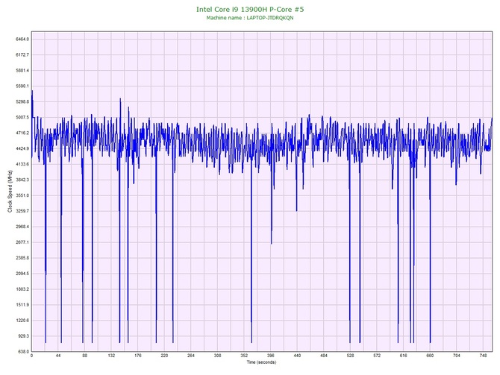Click the x-axis tick label 132
The image size is (500, 375).
pos(111,356)
